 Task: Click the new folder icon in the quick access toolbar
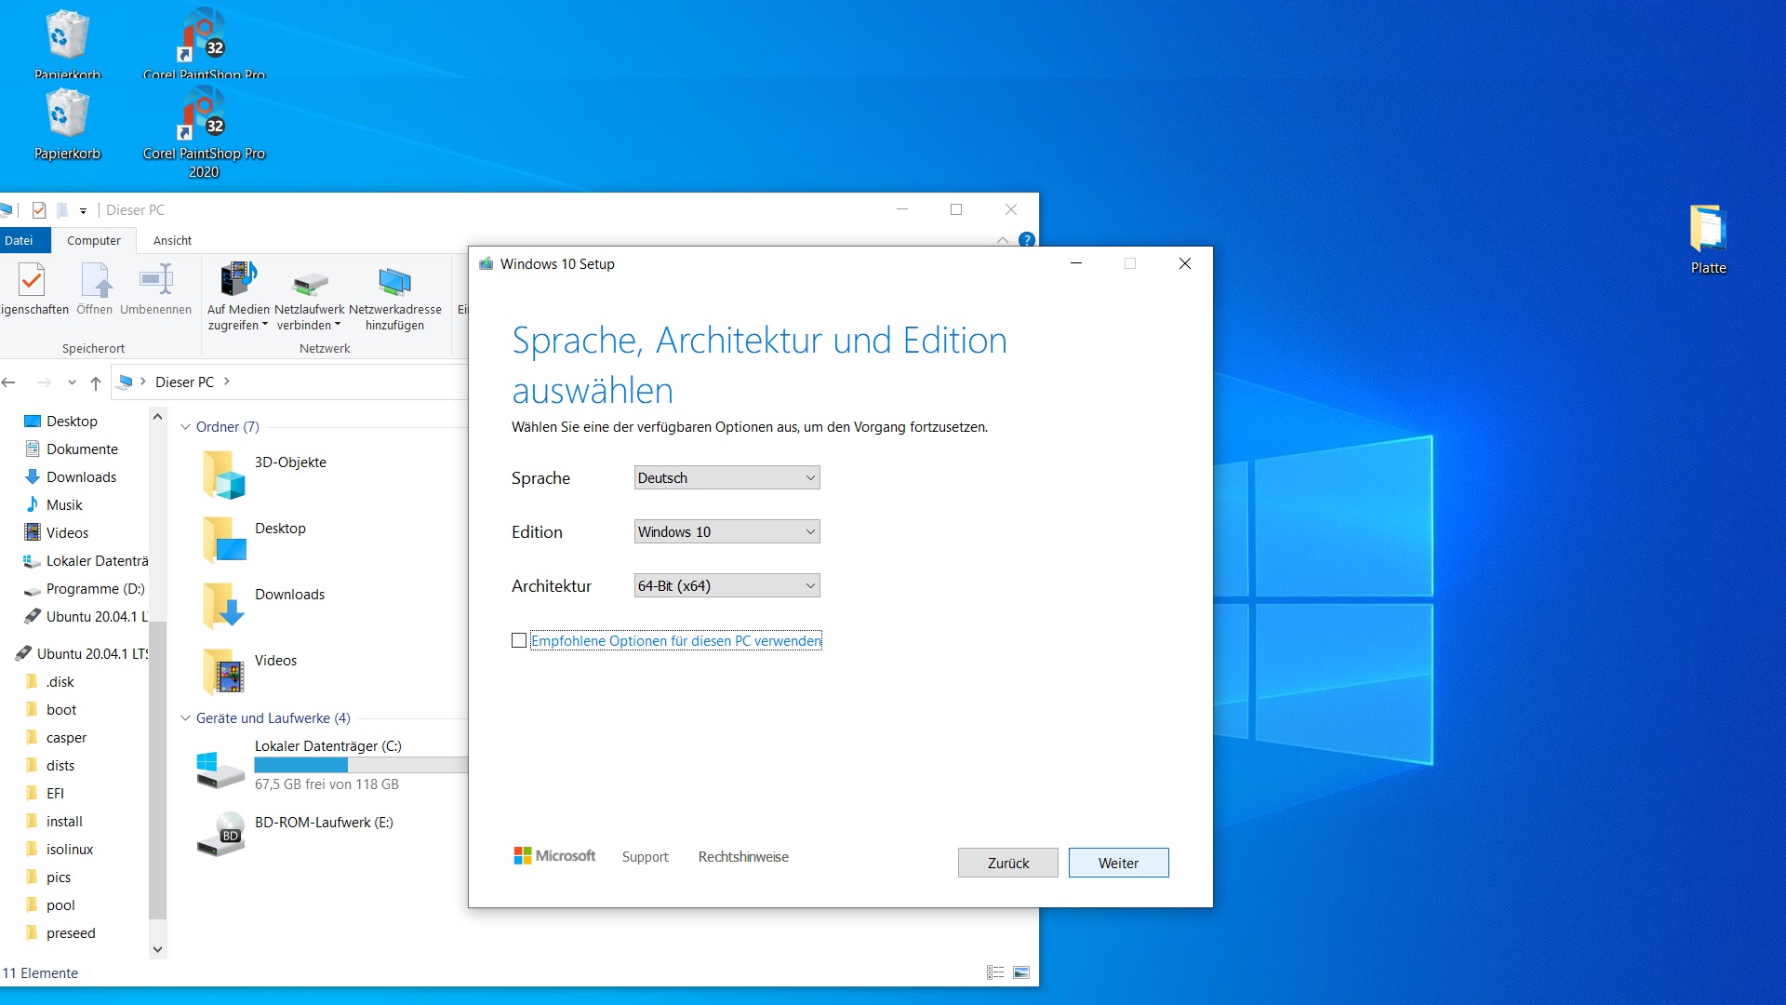(x=62, y=210)
